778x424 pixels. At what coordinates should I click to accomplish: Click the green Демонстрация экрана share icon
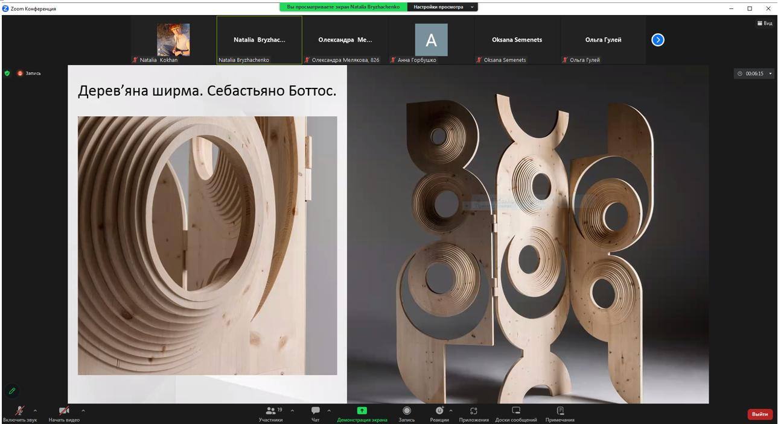tap(362, 411)
